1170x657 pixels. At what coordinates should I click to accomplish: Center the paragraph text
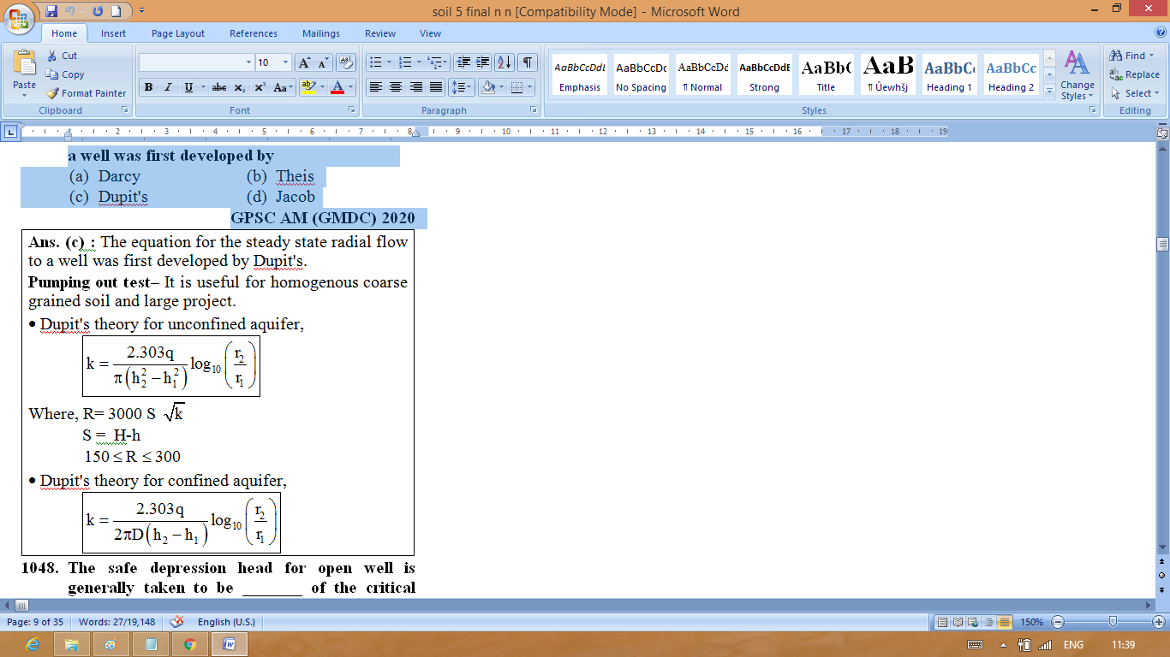(396, 87)
